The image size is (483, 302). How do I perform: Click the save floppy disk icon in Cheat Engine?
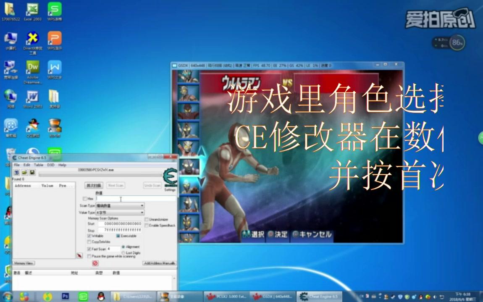pyautogui.click(x=32, y=172)
